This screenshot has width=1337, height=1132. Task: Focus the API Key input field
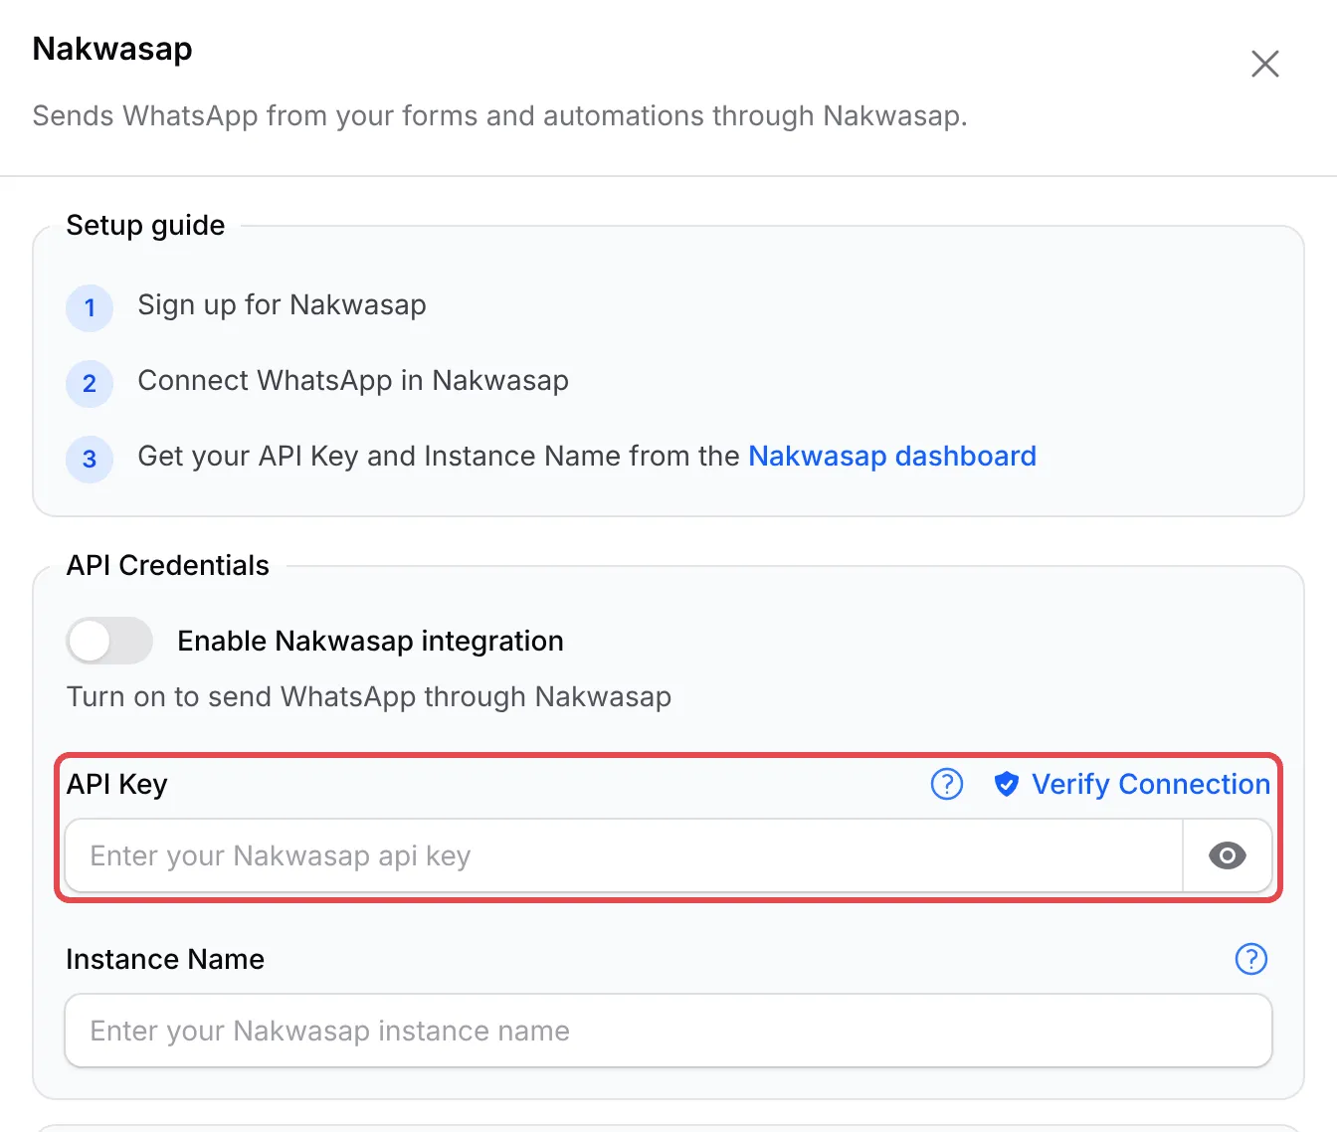pos(624,855)
